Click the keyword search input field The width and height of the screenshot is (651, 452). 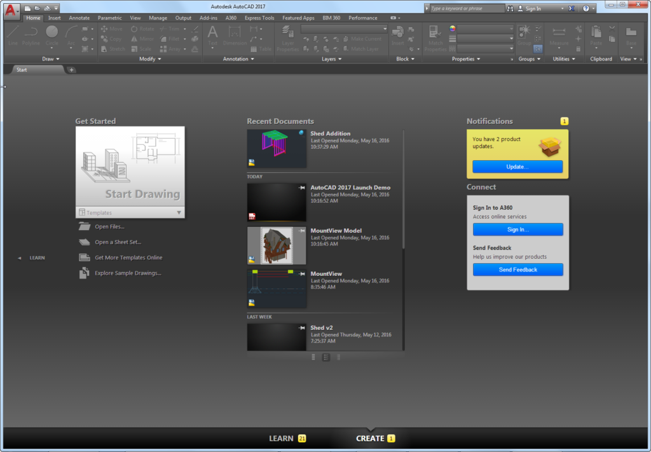466,8
